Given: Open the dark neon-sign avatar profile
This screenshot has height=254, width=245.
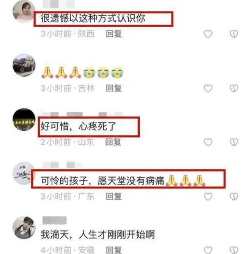Looking at the screenshot, I should click(24, 119).
